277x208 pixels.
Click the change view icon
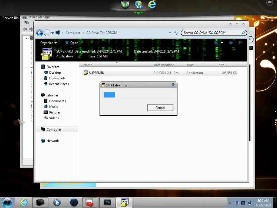[x=216, y=43]
